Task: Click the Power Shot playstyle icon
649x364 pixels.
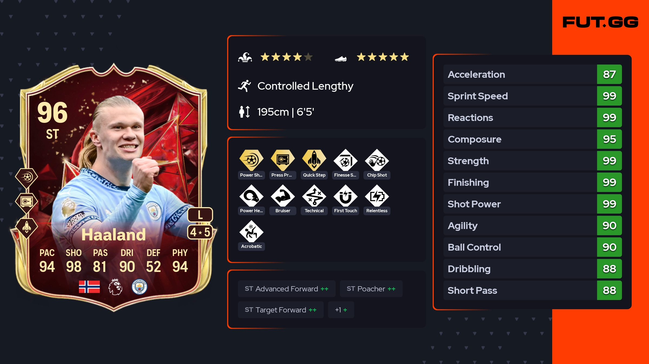Action: click(251, 160)
